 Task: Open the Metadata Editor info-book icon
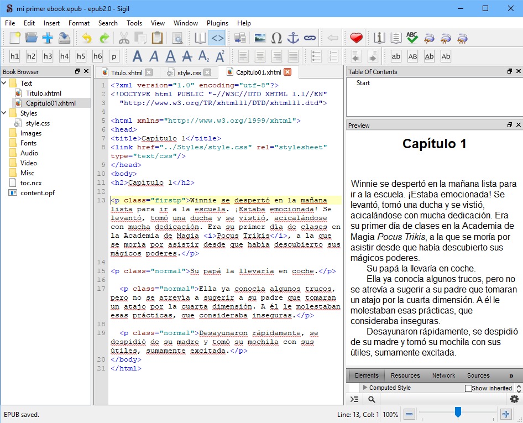[379, 38]
